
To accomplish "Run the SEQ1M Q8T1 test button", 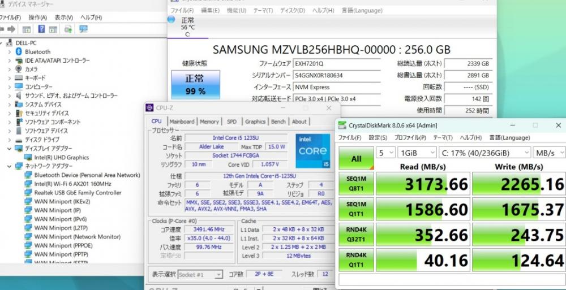I will [356, 184].
